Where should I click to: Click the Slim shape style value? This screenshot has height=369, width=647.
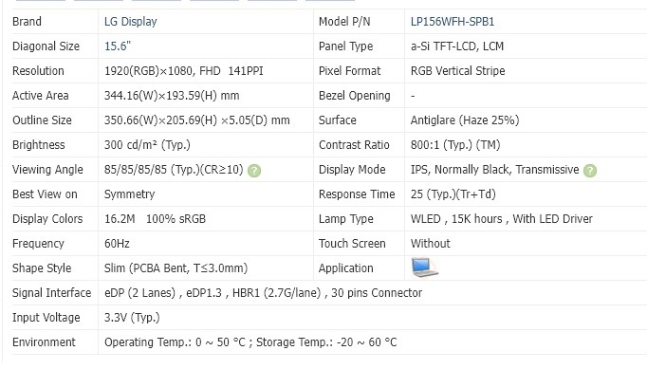(176, 268)
